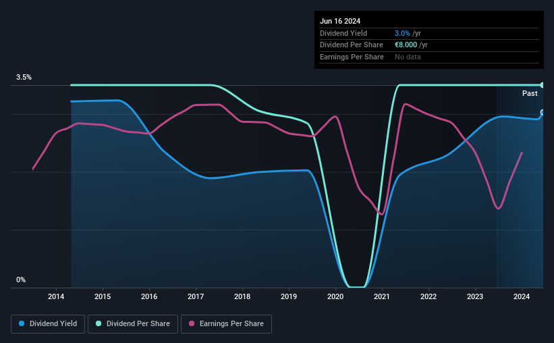554x343 pixels.
Task: Select the 2014 x-axis label
Action: pyautogui.click(x=56, y=296)
